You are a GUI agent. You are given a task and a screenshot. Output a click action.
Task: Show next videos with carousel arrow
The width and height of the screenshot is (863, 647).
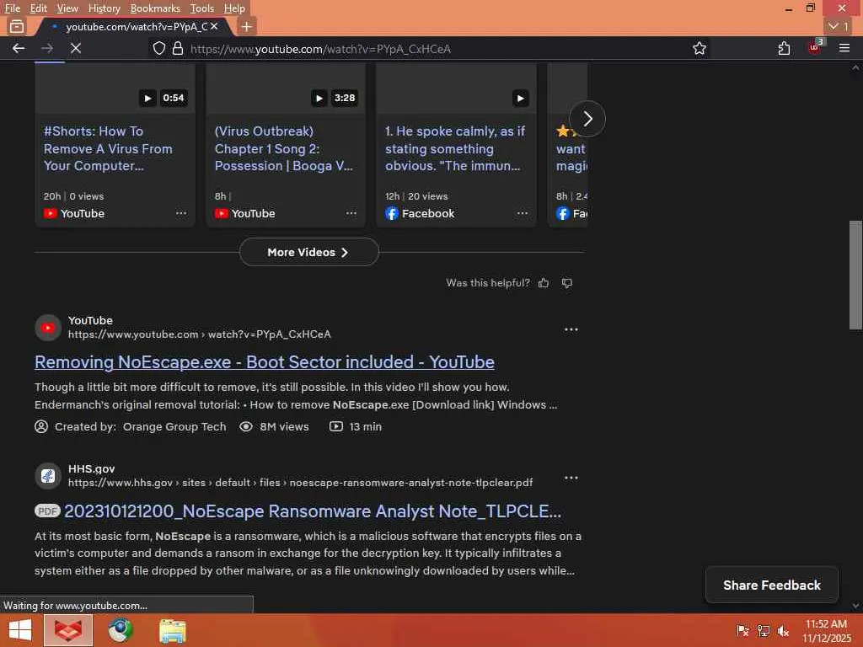(x=587, y=118)
